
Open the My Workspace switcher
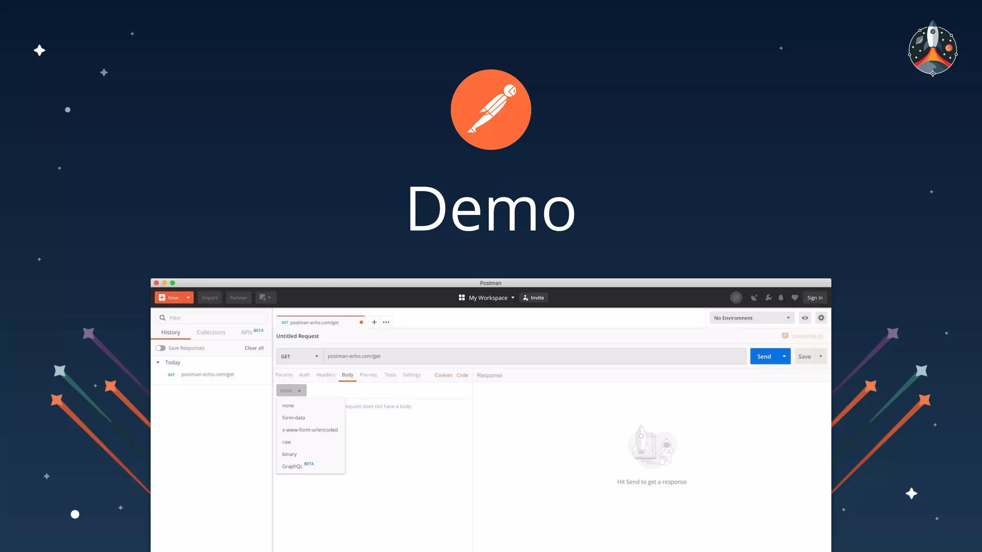(486, 298)
